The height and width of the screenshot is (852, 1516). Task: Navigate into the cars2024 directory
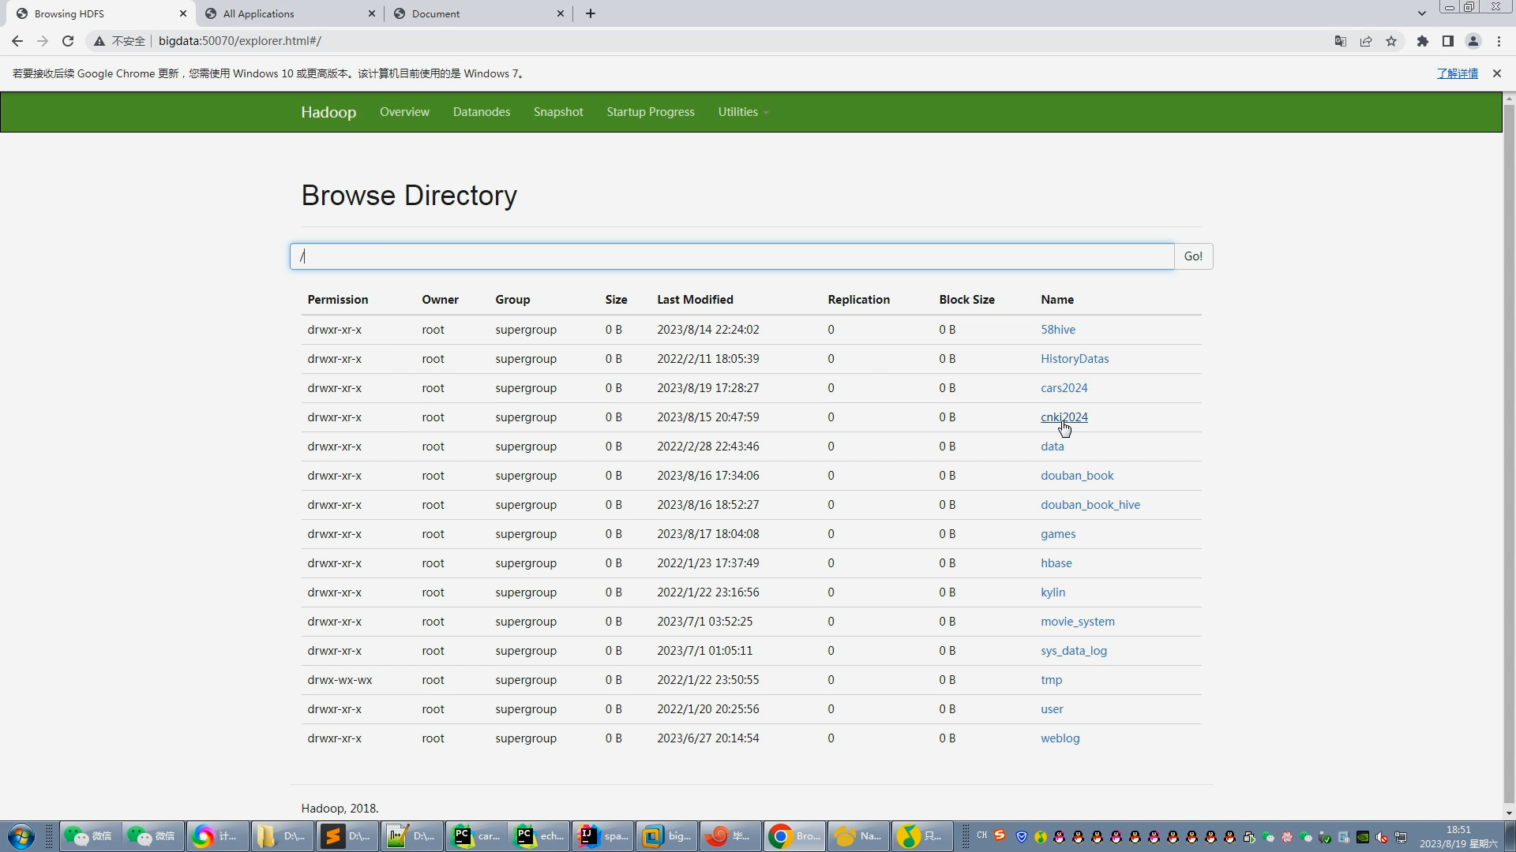pyautogui.click(x=1063, y=387)
